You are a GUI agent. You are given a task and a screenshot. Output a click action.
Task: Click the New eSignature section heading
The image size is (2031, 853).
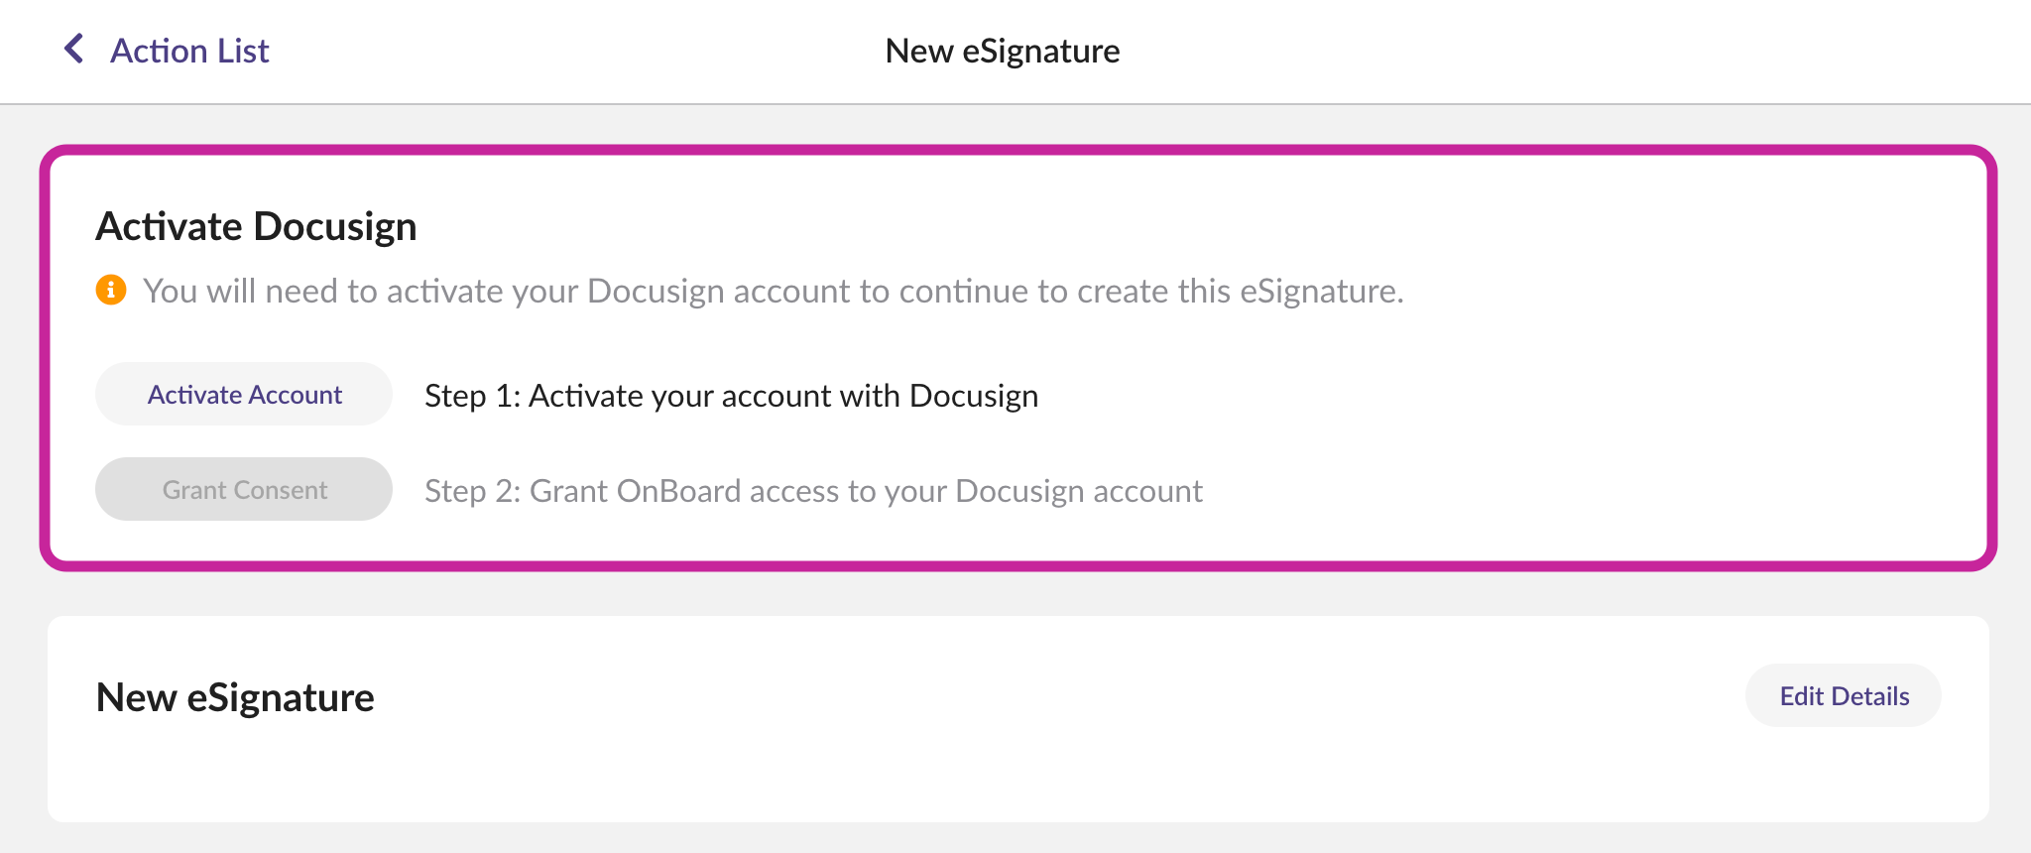coord(235,697)
